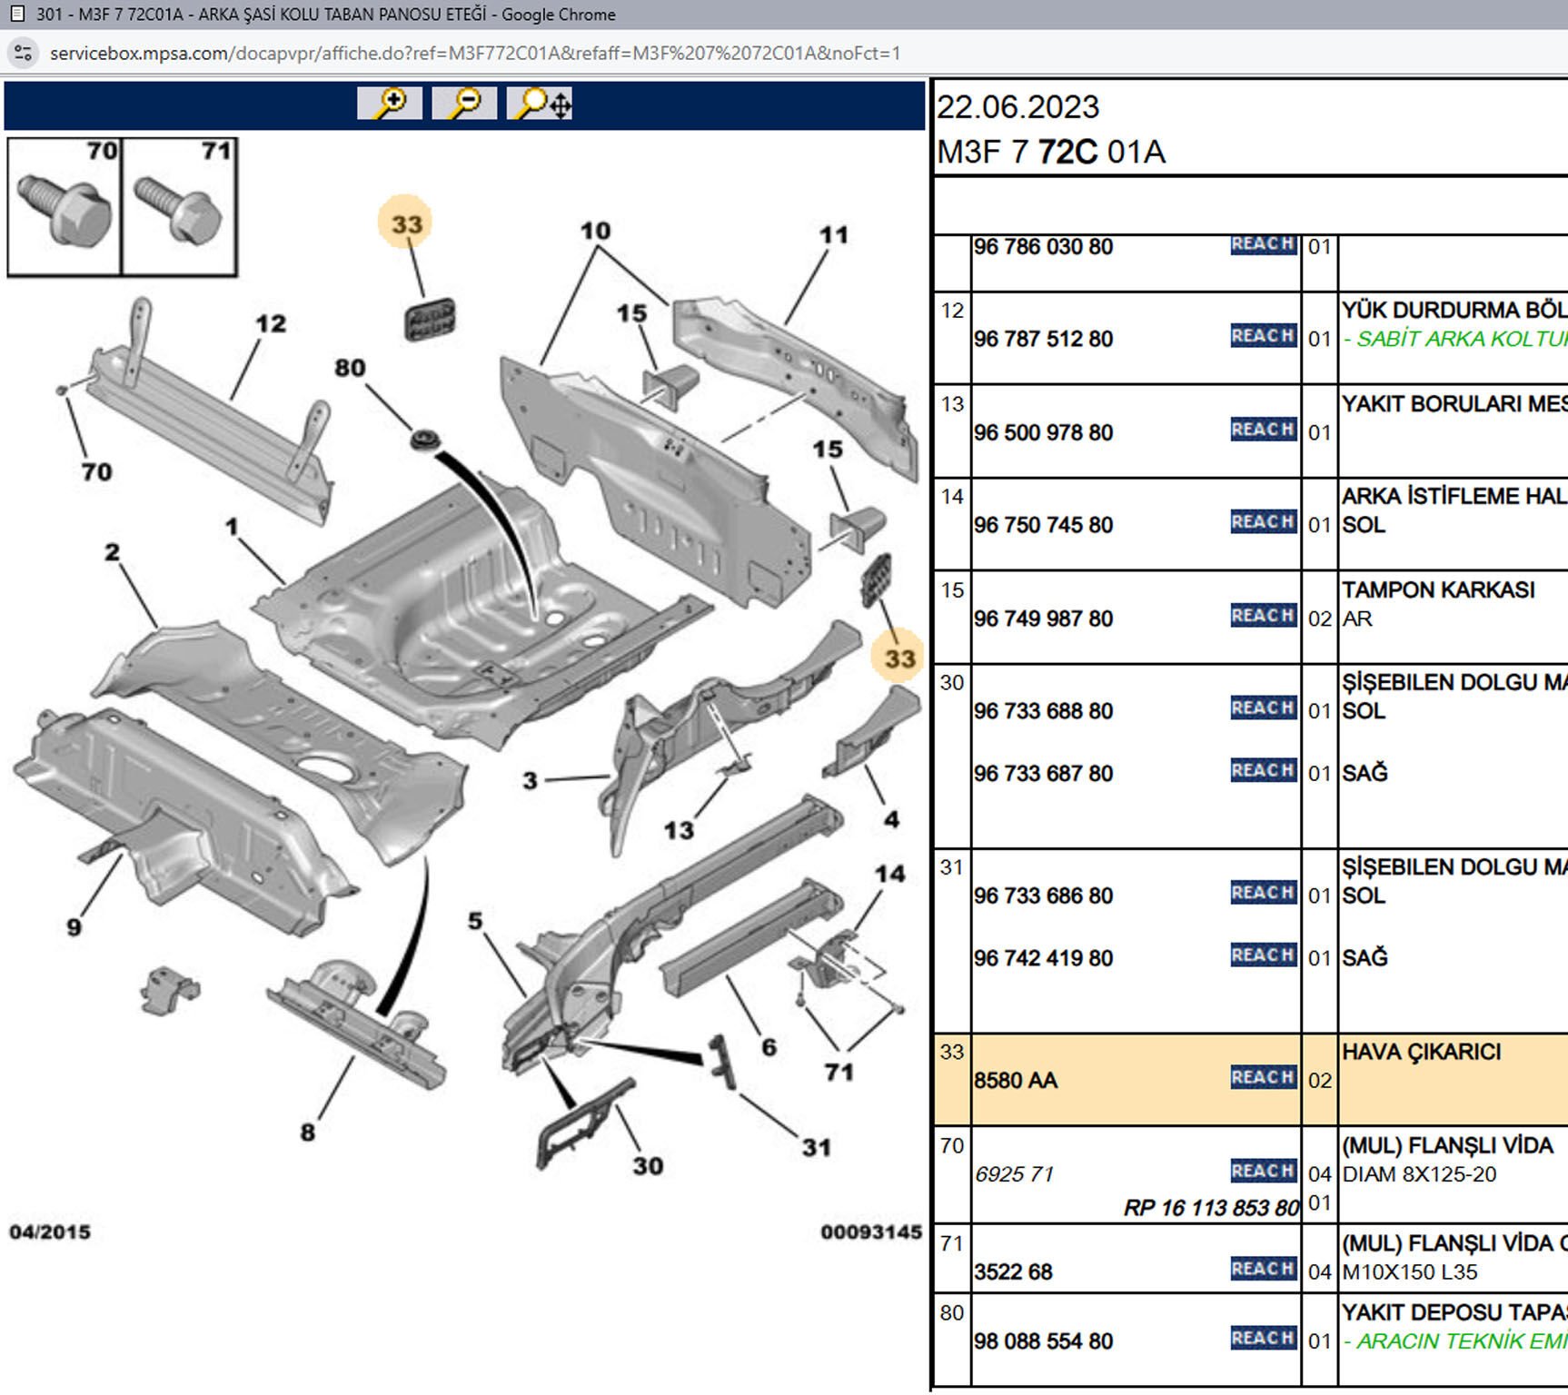
Task: Click part number 6925 71
Action: pos(1014,1174)
